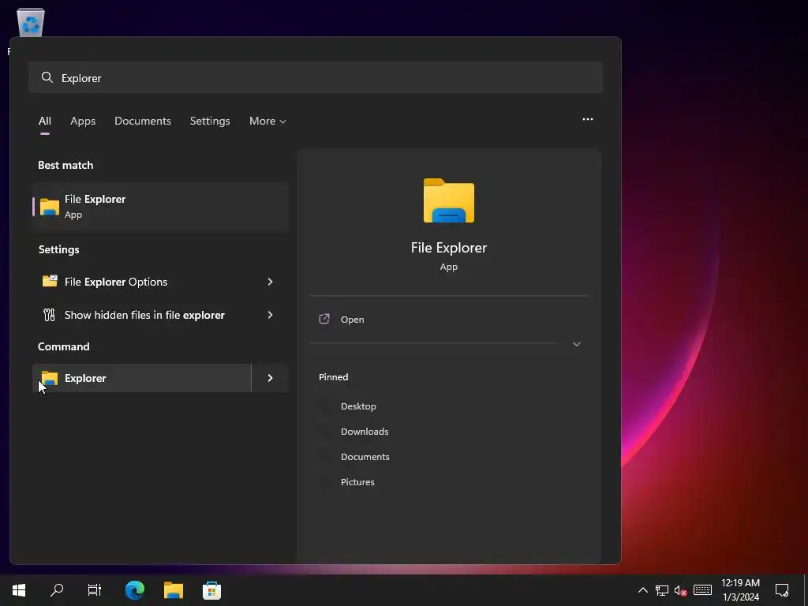The height and width of the screenshot is (606, 808).
Task: Click the File Explorer title in preview
Action: [449, 248]
